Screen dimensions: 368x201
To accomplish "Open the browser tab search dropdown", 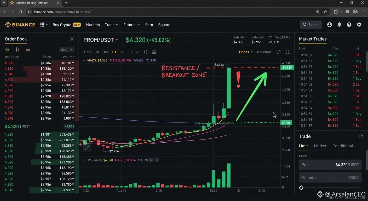I will point(4,3).
